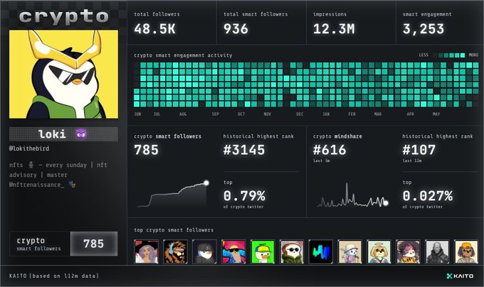Click the brightest MORE legend swatch
This screenshot has height=287, width=484.
tap(463, 55)
